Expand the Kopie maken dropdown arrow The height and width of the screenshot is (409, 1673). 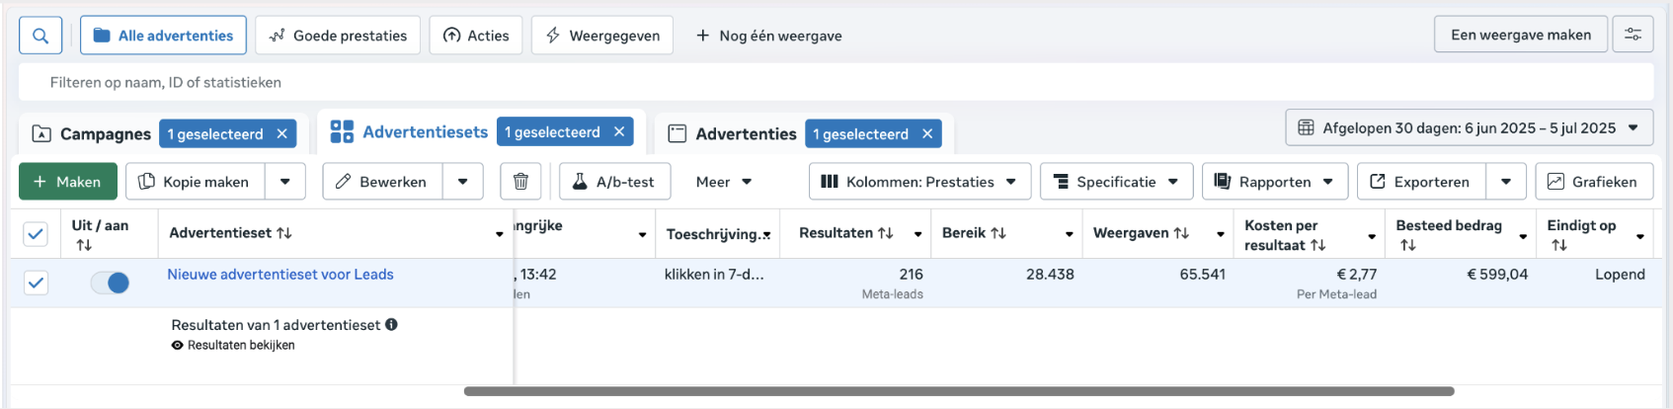285,182
